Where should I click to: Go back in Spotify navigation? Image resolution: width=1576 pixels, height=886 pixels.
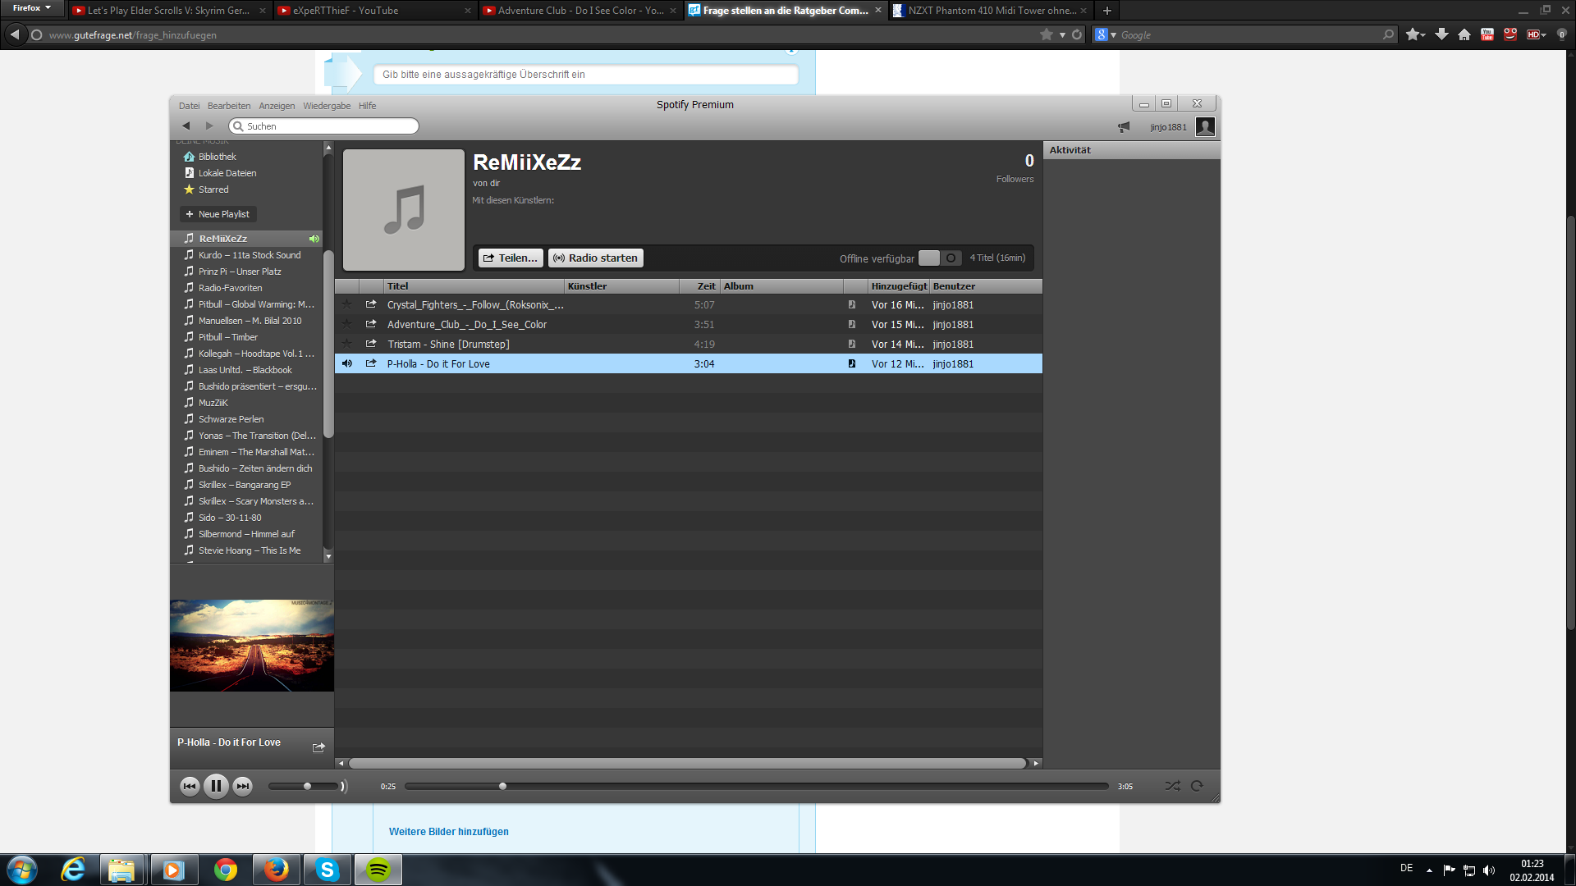point(186,126)
